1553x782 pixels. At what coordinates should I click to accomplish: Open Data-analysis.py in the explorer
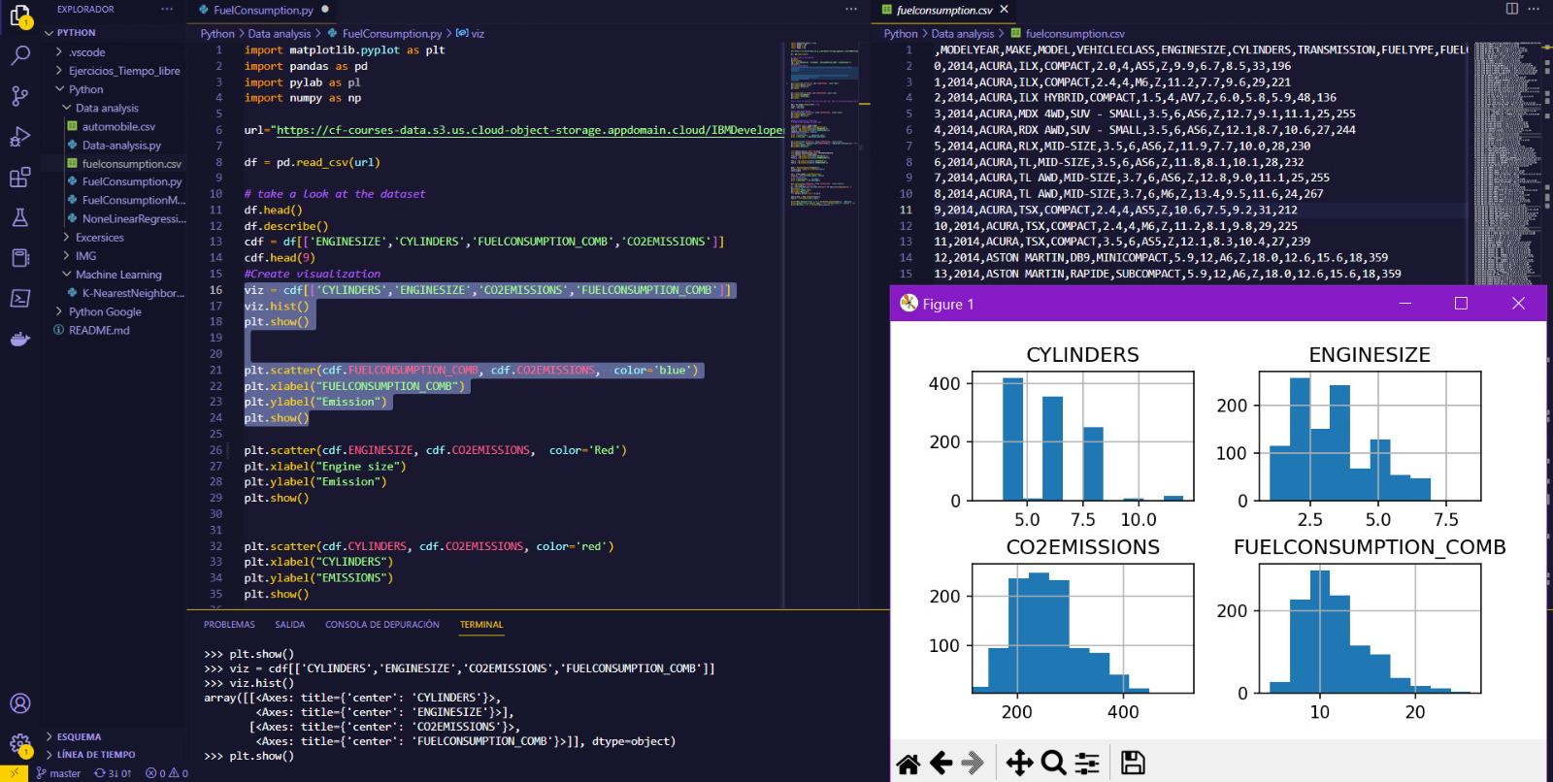click(121, 145)
